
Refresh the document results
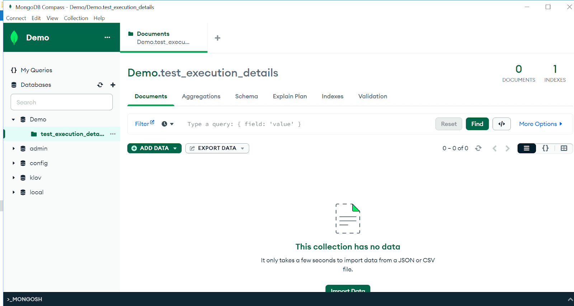tap(478, 148)
